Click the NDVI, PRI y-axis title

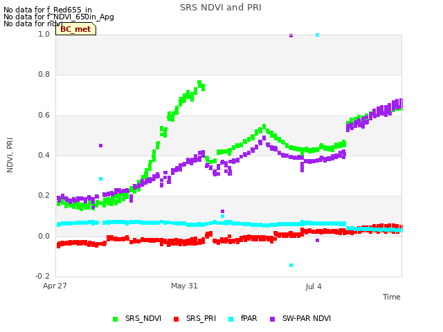(x=10, y=155)
